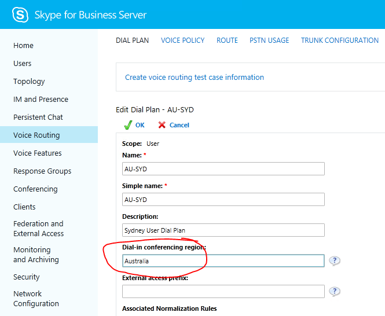
Task: Open help for Dial-in conferencing region
Action: pos(335,261)
